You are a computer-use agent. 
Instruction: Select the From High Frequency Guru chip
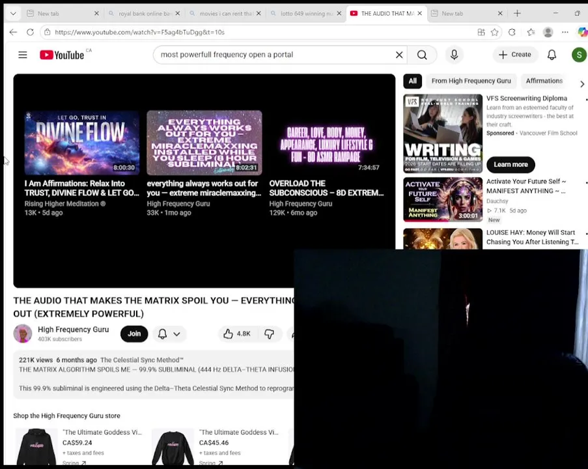click(x=471, y=81)
